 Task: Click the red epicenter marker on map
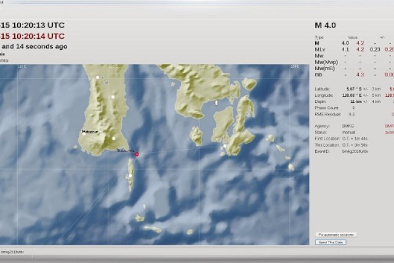coord(137,154)
